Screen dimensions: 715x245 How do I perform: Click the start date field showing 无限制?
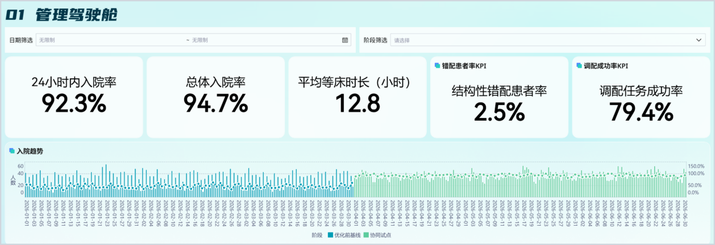pyautogui.click(x=111, y=40)
